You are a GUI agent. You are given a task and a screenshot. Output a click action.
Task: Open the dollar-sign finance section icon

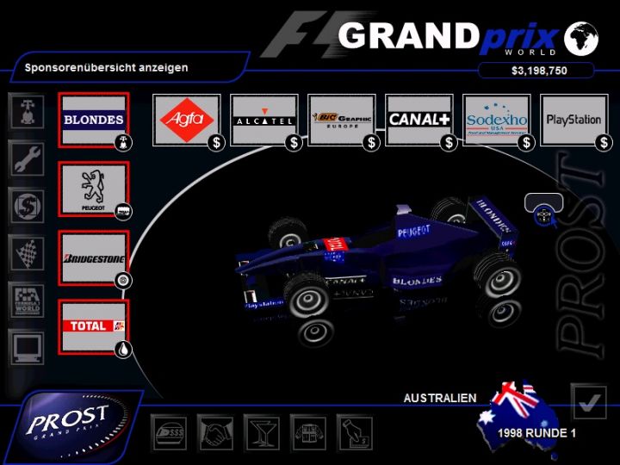pyautogui.click(x=26, y=206)
